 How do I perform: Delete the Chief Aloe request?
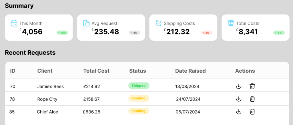click(x=252, y=112)
